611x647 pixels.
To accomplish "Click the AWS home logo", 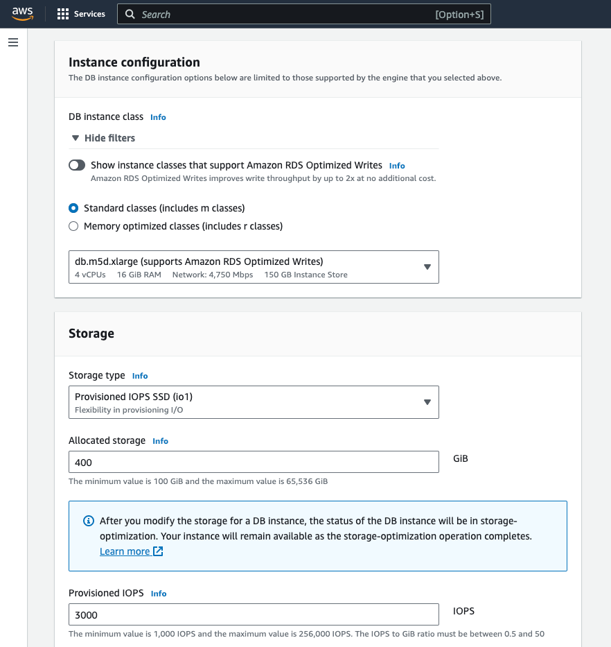I will 21,13.
